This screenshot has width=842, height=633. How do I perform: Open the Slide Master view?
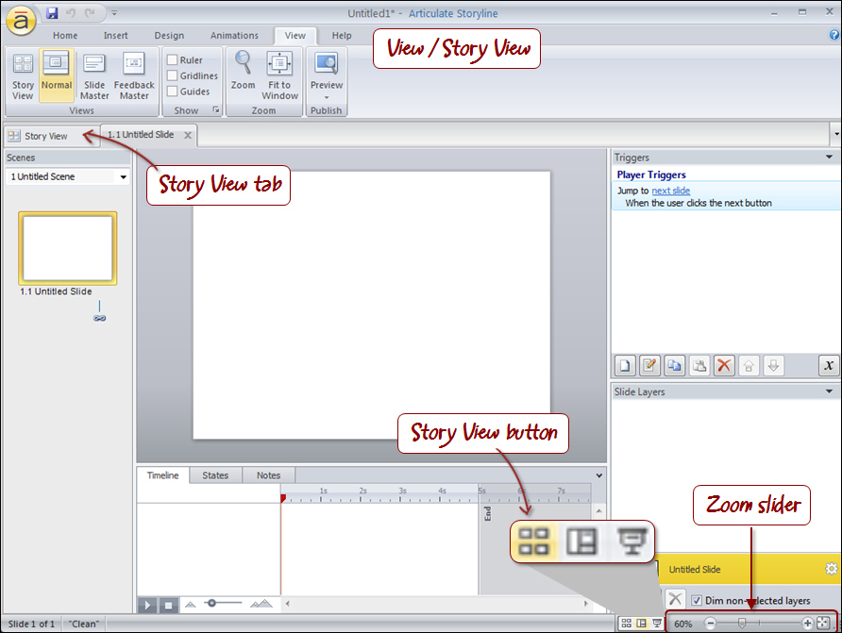point(94,76)
